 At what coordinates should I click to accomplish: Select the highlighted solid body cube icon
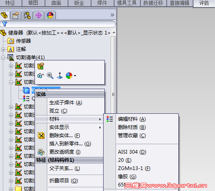pos(26,90)
